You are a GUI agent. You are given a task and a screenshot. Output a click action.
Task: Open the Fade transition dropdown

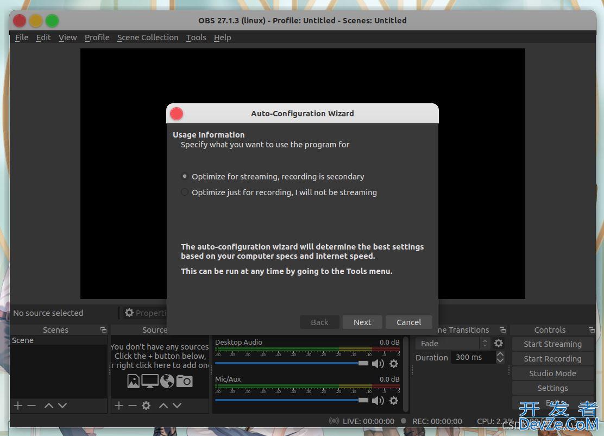(452, 343)
